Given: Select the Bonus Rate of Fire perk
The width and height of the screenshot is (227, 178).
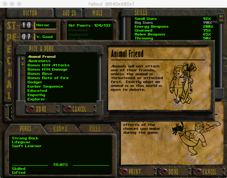Looking at the screenshot, I should pos(48,78).
